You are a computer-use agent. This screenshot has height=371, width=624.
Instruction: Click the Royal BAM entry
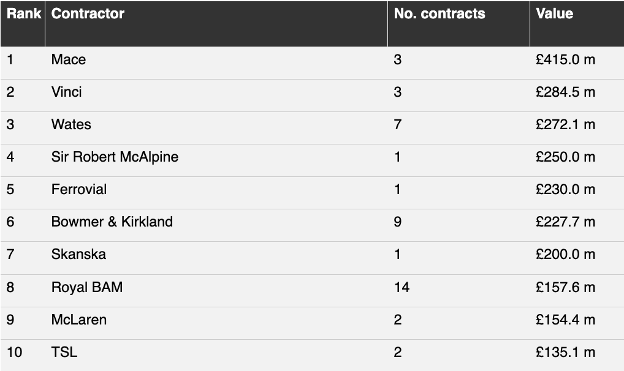click(x=87, y=288)
